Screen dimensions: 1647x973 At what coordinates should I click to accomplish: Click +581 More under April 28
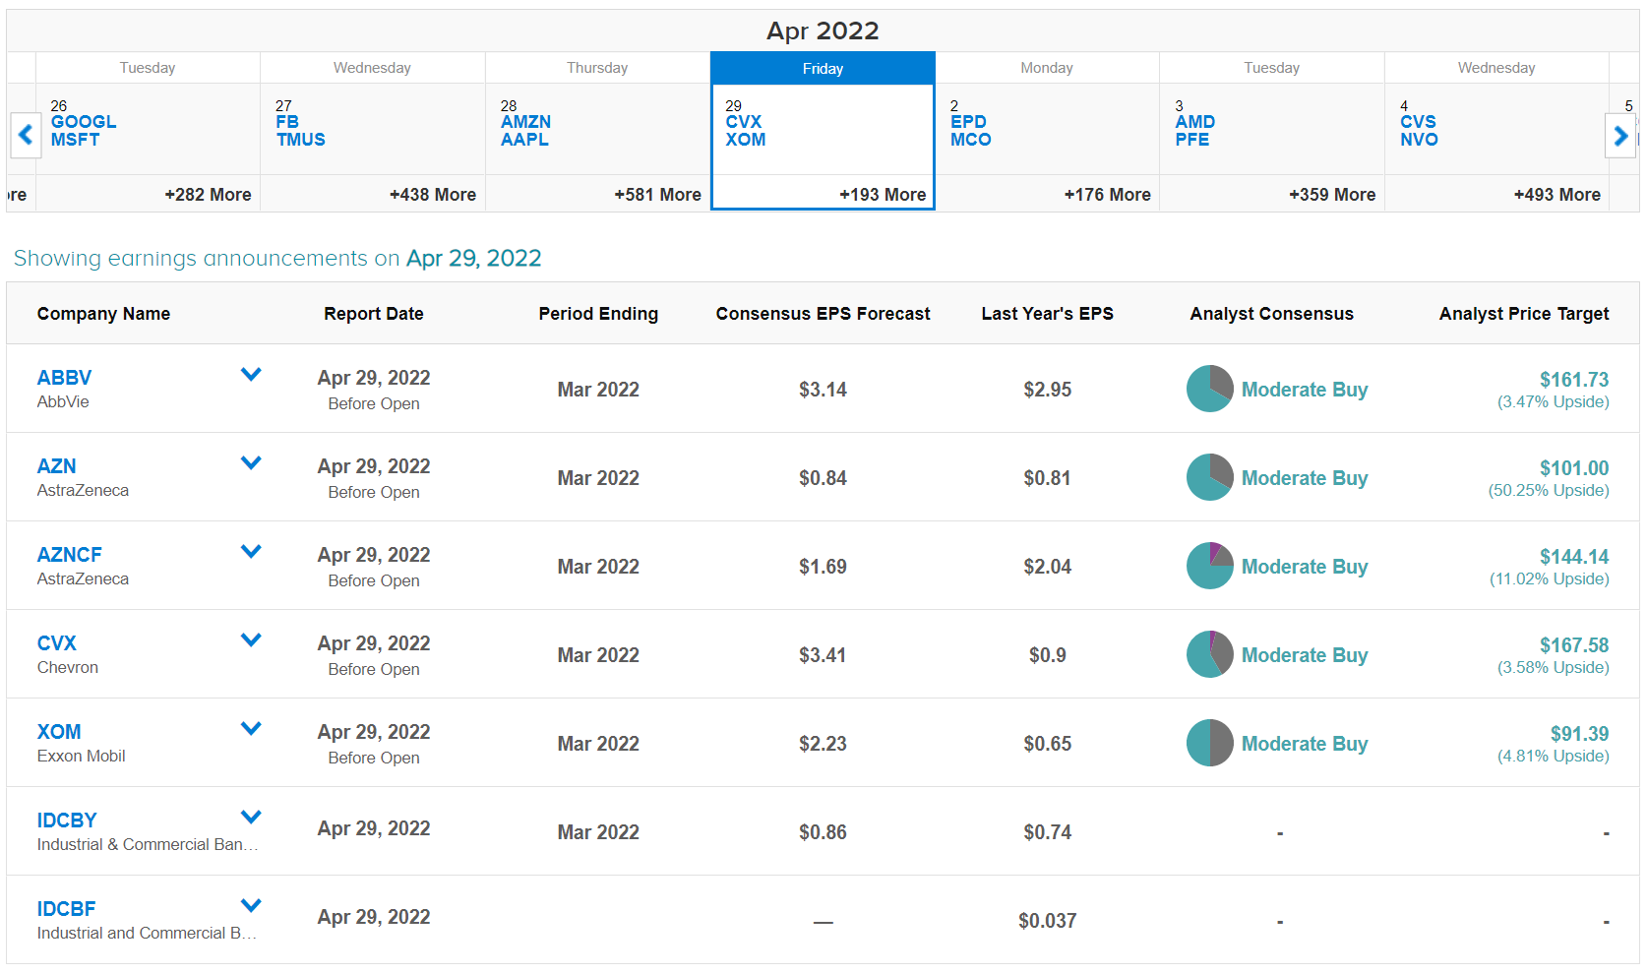pyautogui.click(x=657, y=195)
